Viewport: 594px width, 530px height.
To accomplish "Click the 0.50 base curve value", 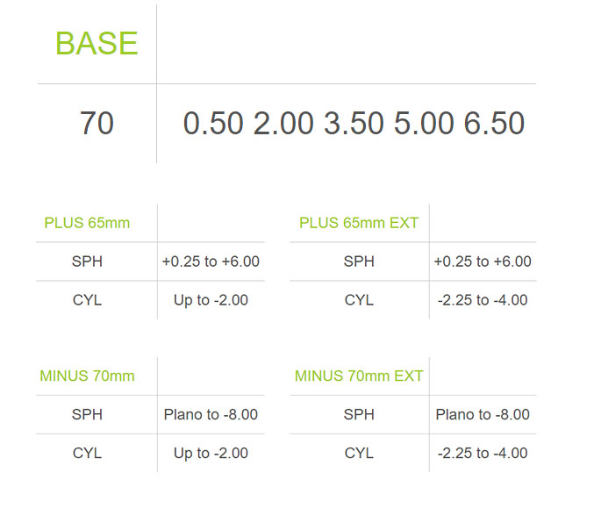I will click(x=213, y=123).
